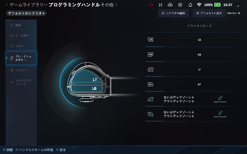Select the LB mapping value
The height and width of the screenshot is (154, 247).
199,40
